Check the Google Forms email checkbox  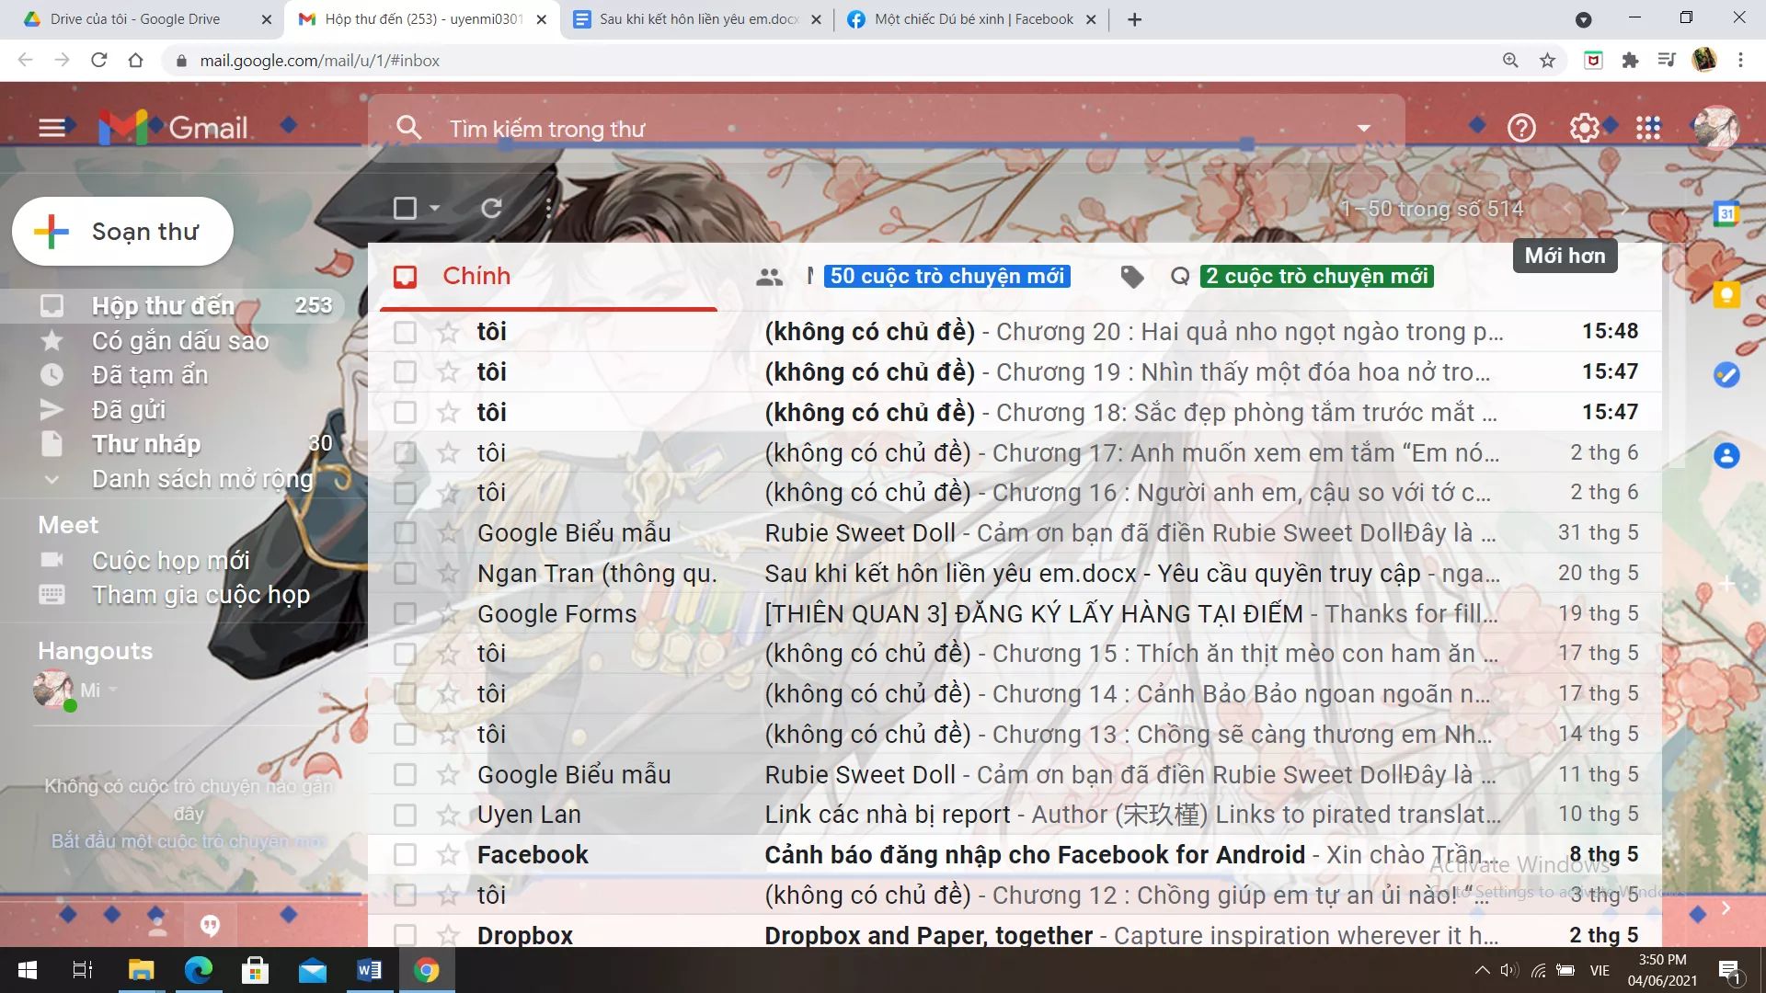point(405,614)
